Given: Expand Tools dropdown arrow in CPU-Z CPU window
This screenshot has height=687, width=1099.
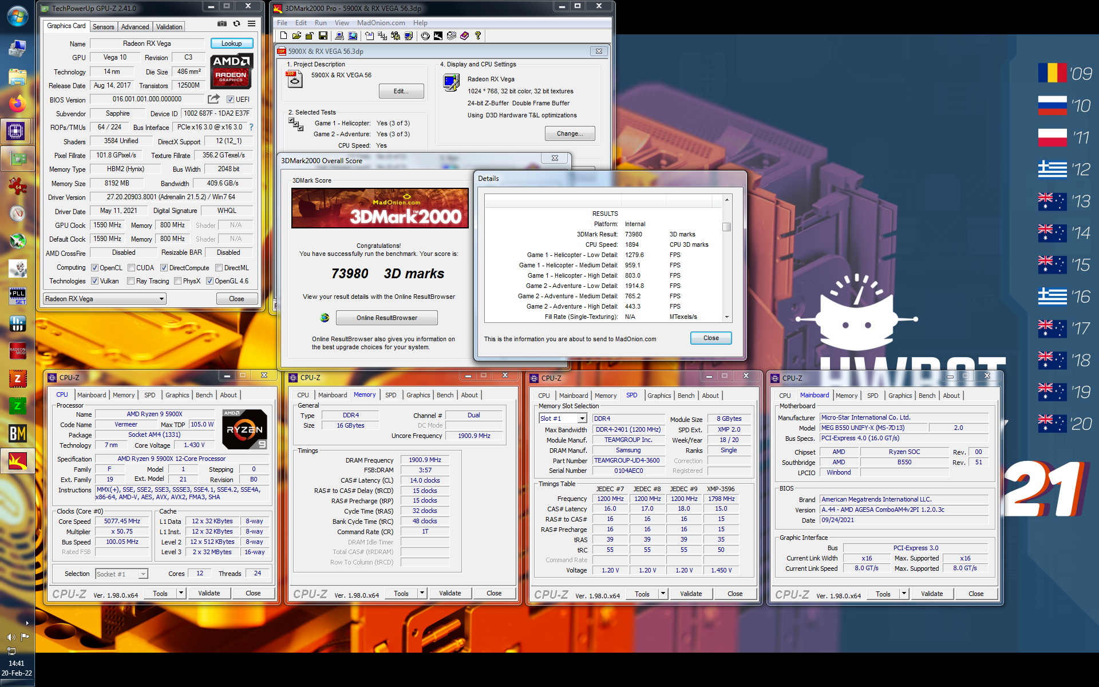Looking at the screenshot, I should tap(181, 593).
